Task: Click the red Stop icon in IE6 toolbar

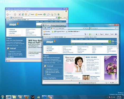Action: tap(20, 14)
